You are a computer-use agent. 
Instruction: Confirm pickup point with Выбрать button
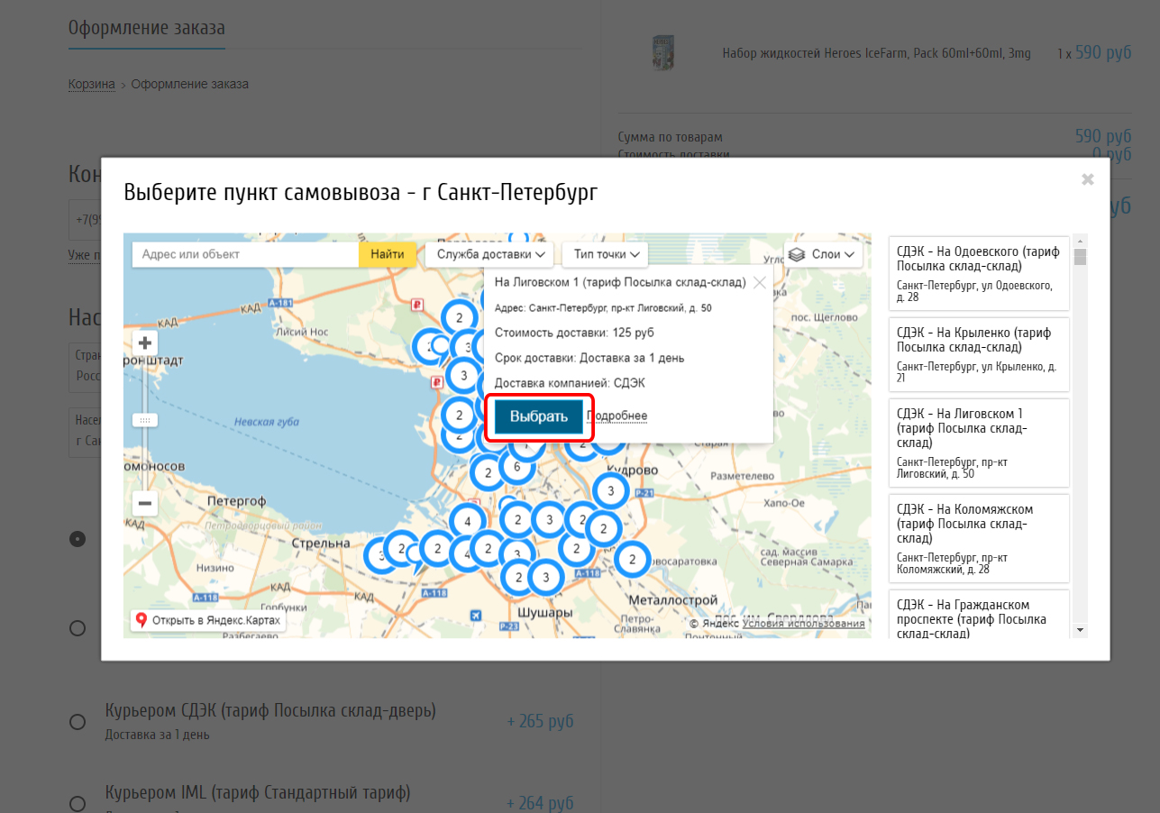click(x=539, y=416)
